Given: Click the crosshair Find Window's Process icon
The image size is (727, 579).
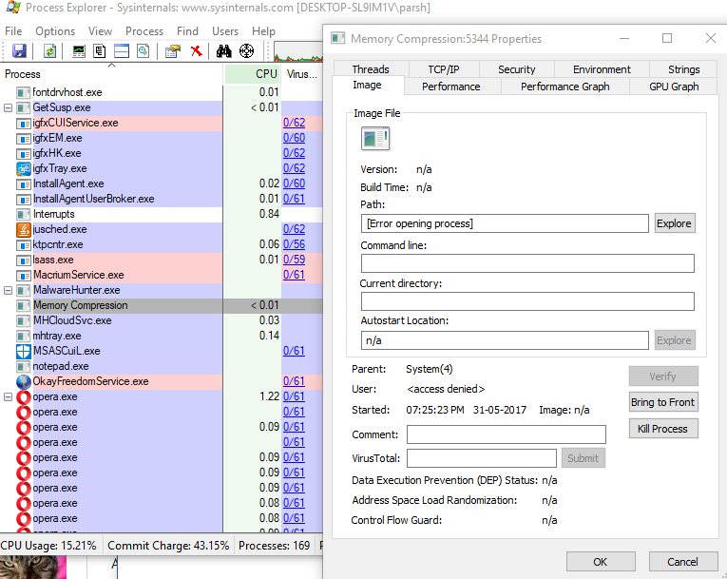Looking at the screenshot, I should 247,51.
